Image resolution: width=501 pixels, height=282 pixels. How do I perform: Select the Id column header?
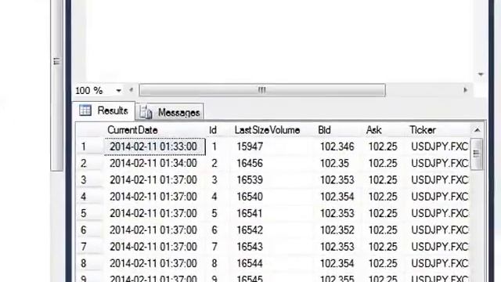pyautogui.click(x=213, y=130)
